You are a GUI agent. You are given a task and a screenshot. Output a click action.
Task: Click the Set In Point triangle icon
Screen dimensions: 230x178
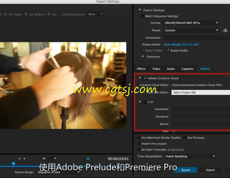tap(19, 158)
